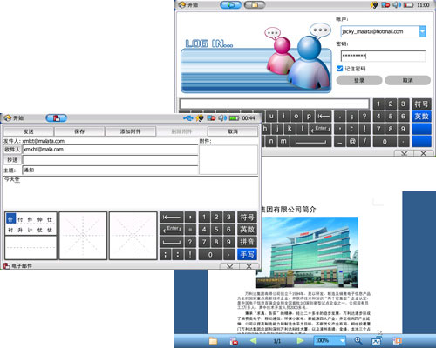Click the 电子邮件 label in the email window's bottom bar
This screenshot has width=436, height=348.
pyautogui.click(x=22, y=265)
